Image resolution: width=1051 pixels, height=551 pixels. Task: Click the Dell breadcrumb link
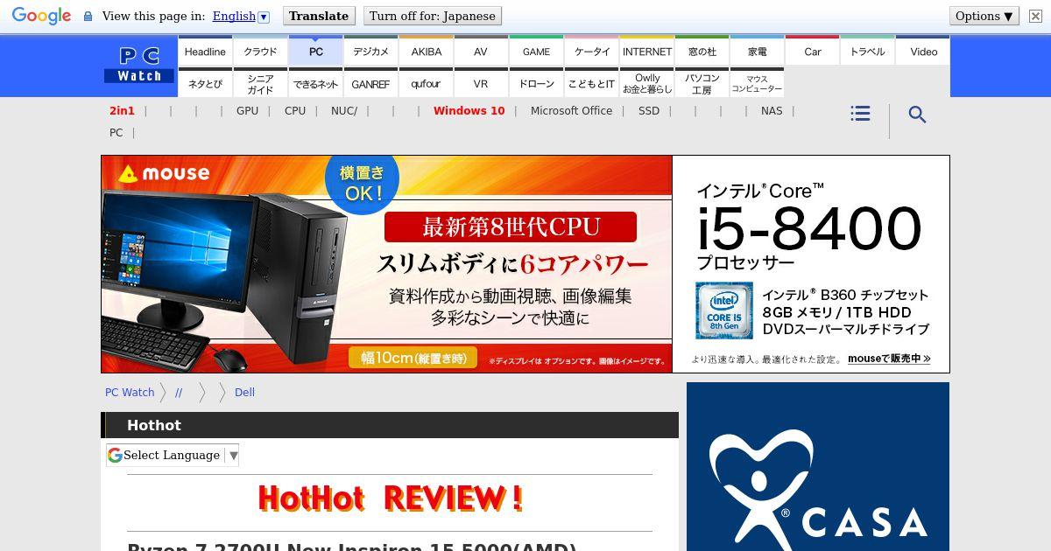pos(244,393)
